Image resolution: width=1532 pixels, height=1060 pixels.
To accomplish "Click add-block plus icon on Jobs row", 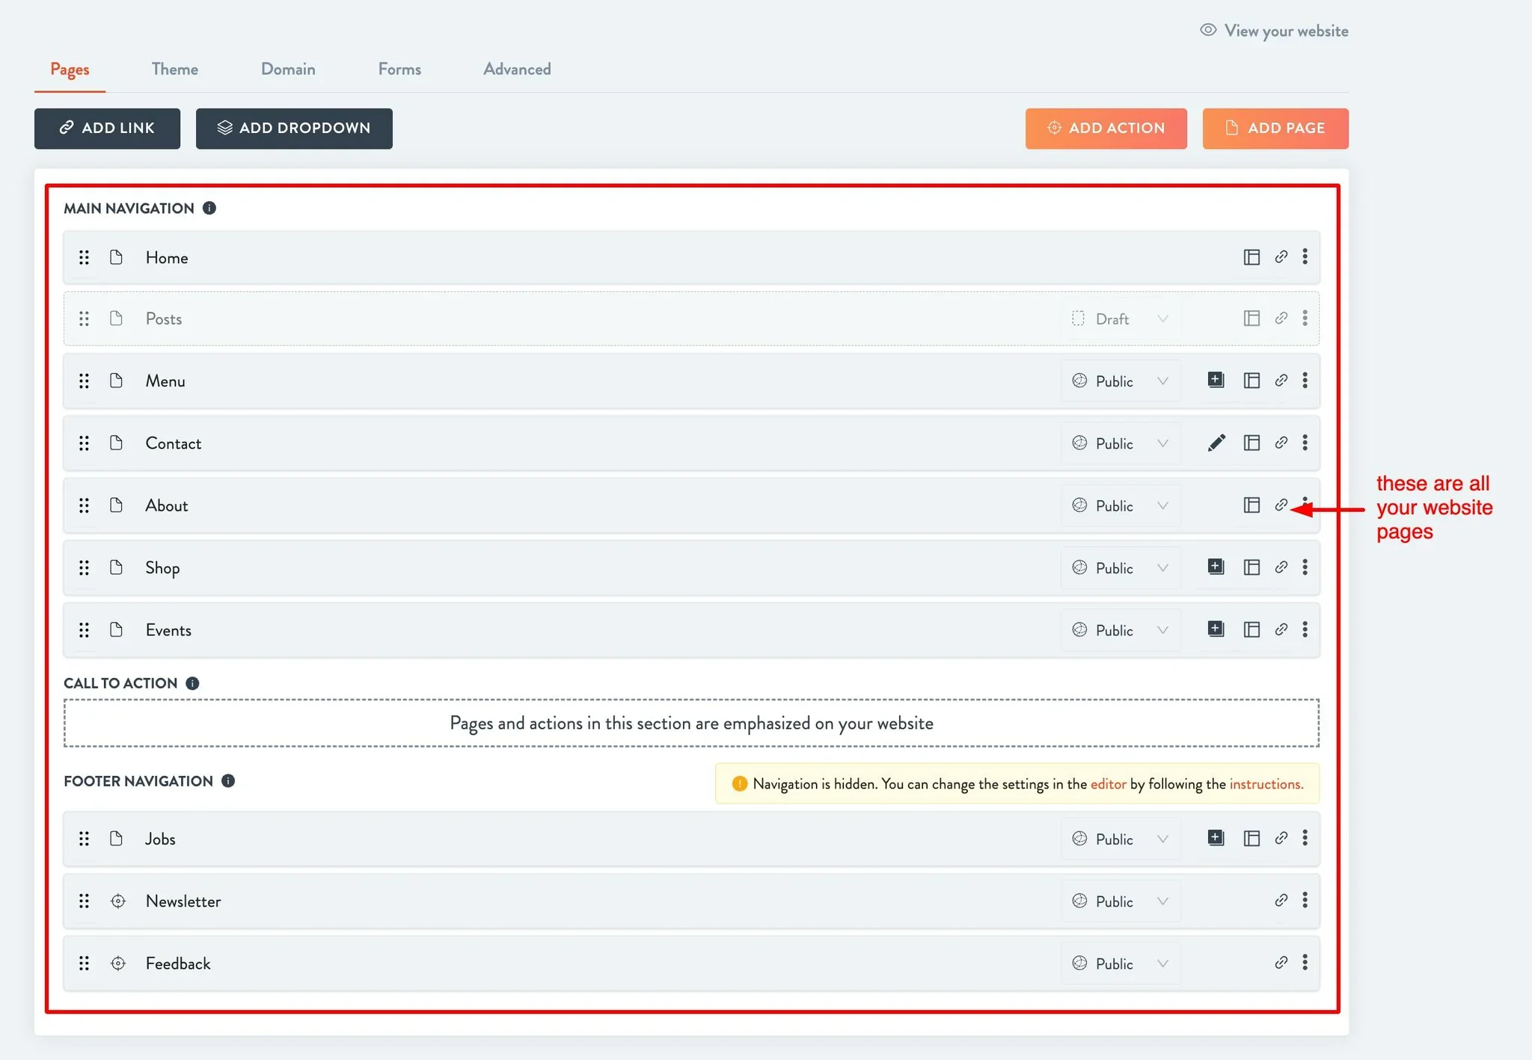I will [1216, 837].
